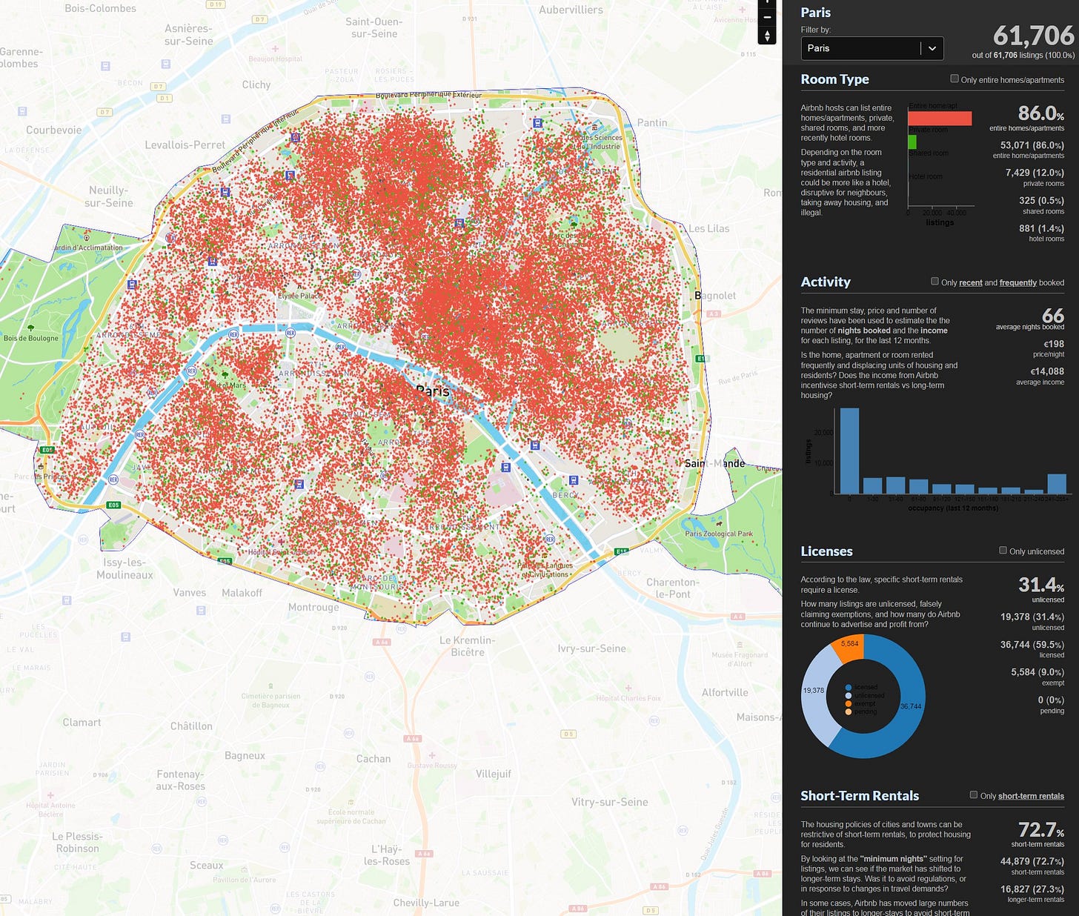
Task: Zoom out the map with minus button
Action: tap(767, 16)
